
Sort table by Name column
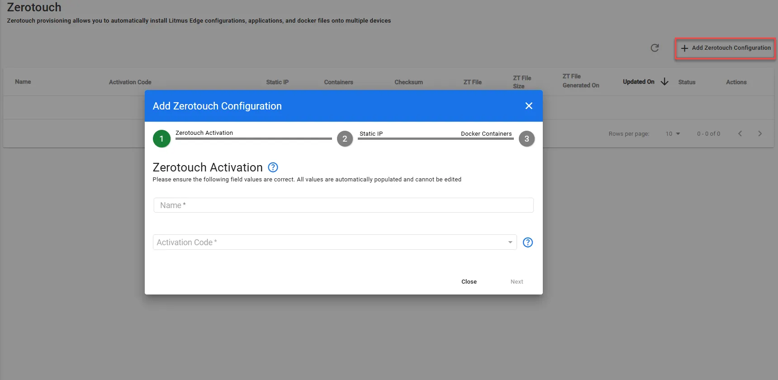point(23,82)
